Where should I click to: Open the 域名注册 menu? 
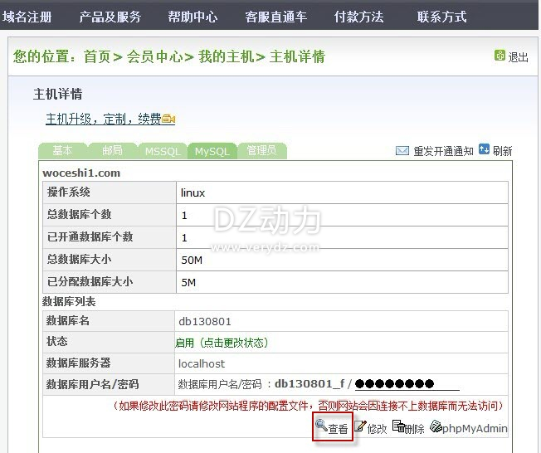(27, 17)
